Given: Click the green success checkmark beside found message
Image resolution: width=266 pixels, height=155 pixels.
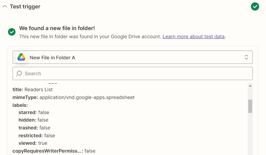Looking at the screenshot, I should [12, 32].
